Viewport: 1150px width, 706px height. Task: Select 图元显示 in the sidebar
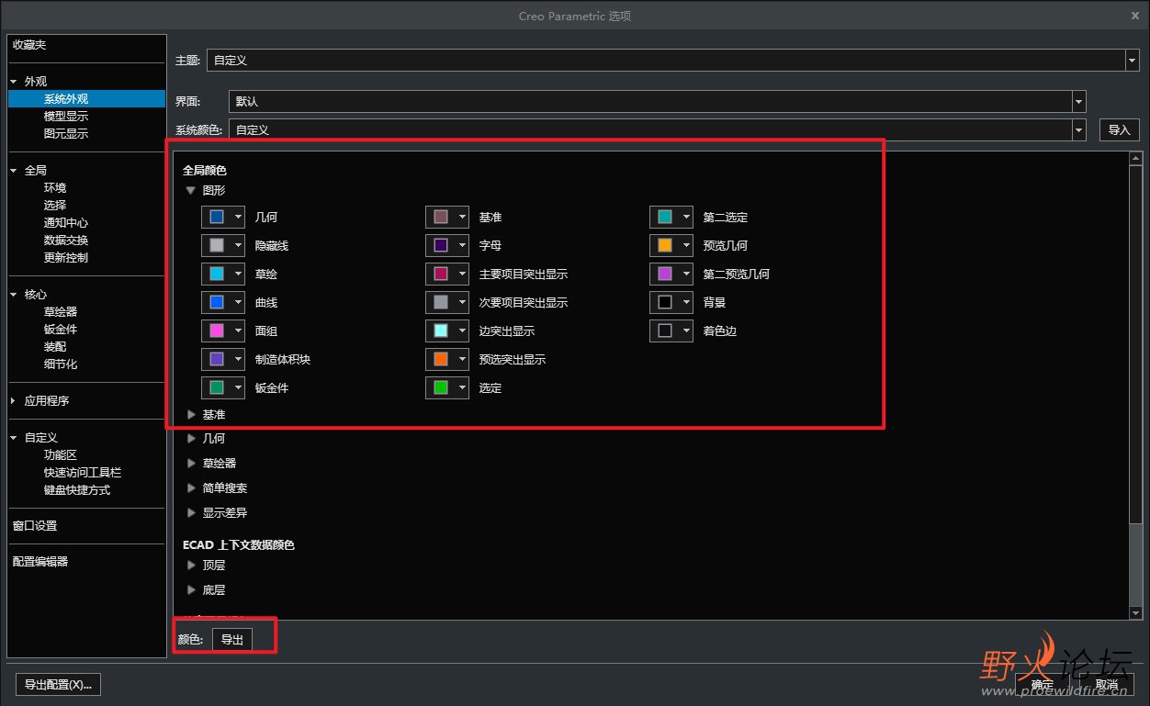(66, 134)
